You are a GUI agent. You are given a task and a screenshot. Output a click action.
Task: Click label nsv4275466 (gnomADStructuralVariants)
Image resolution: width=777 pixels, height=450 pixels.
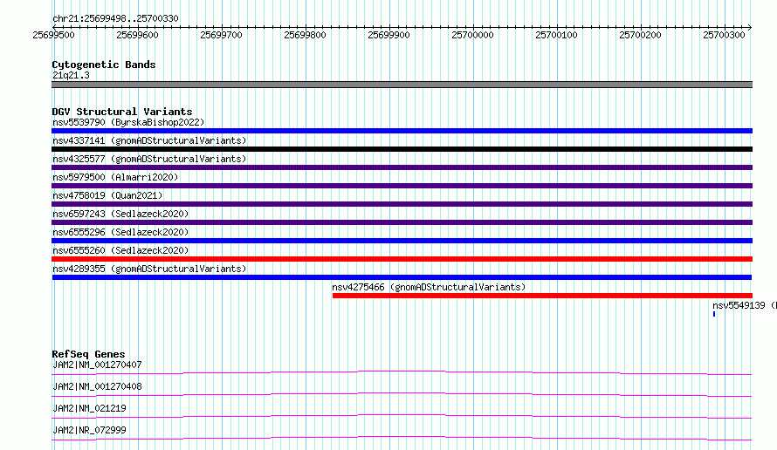pos(429,287)
